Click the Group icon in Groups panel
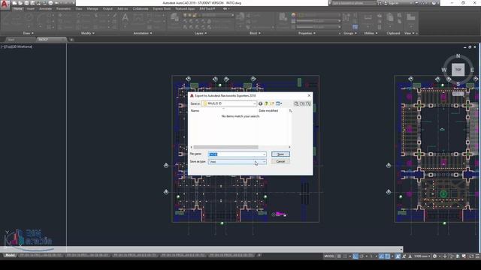 coord(346,18)
